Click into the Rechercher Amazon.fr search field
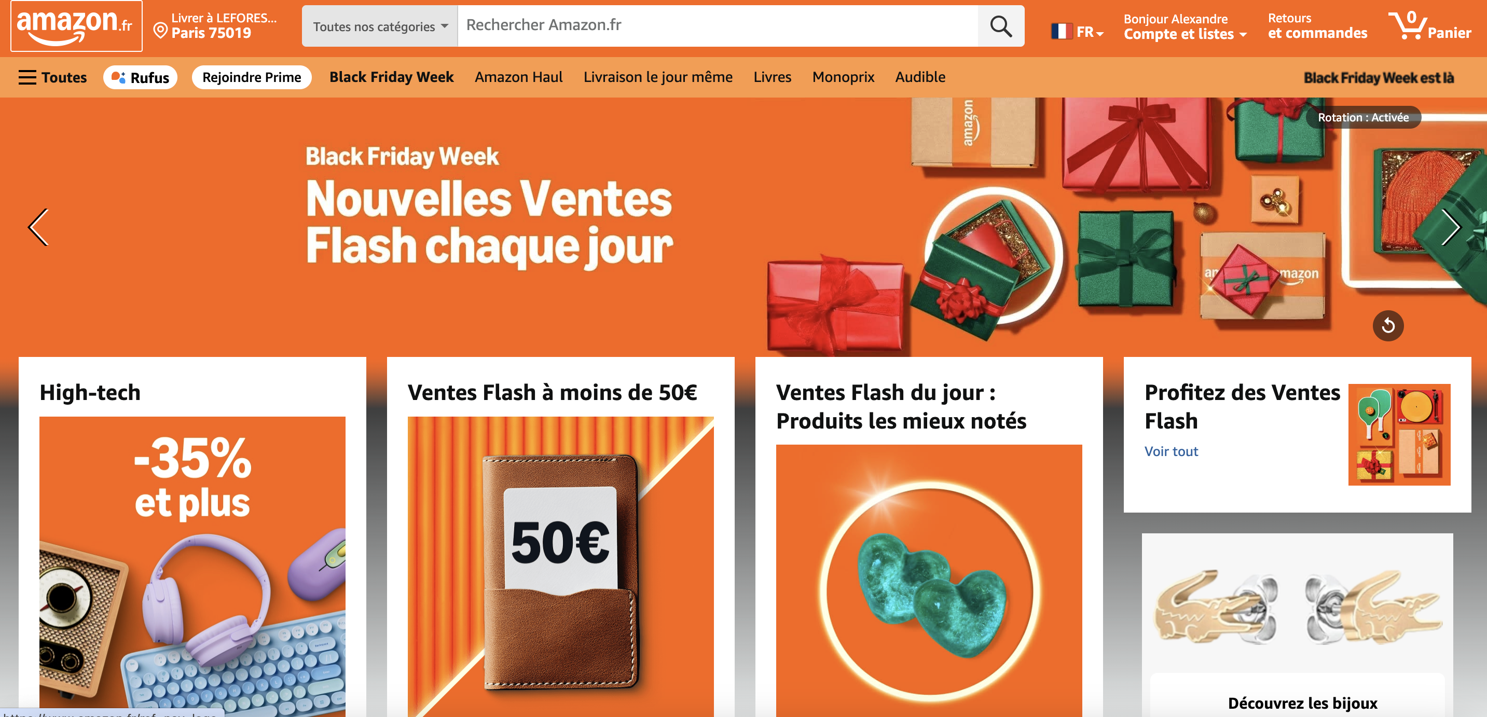This screenshot has height=717, width=1487. tap(718, 26)
